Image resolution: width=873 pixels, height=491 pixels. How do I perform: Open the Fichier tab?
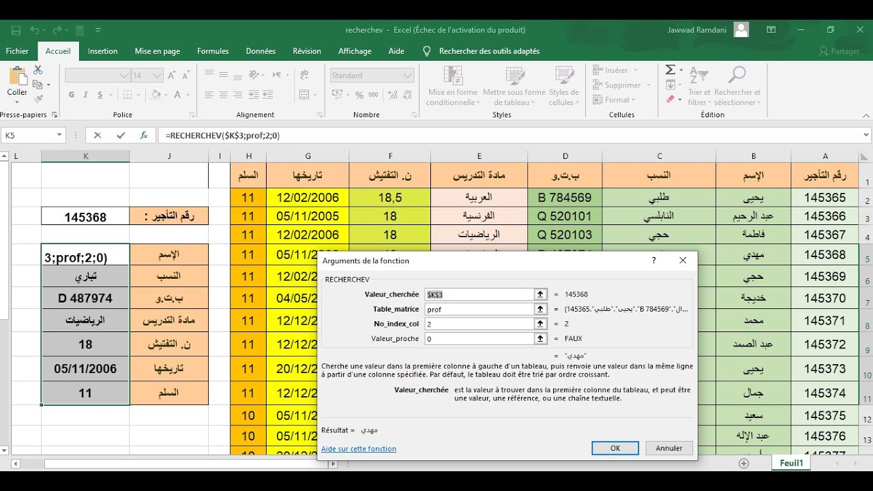tap(17, 51)
